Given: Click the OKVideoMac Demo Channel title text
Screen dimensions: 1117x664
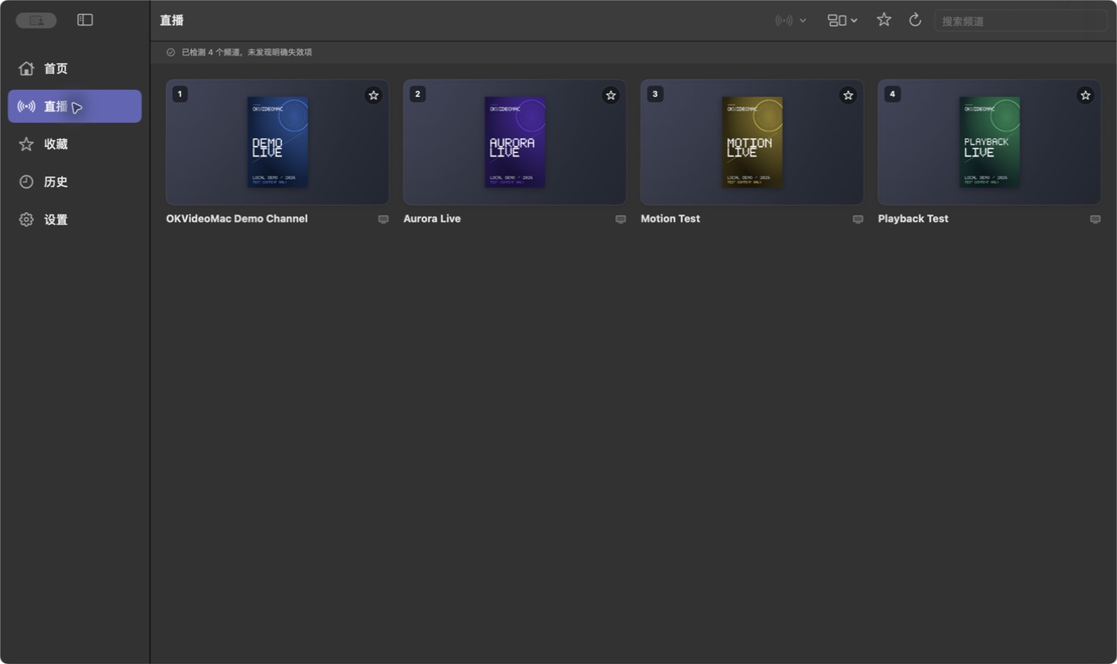Looking at the screenshot, I should pos(237,219).
